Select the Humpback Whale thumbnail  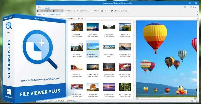pyautogui.click(x=125, y=47)
